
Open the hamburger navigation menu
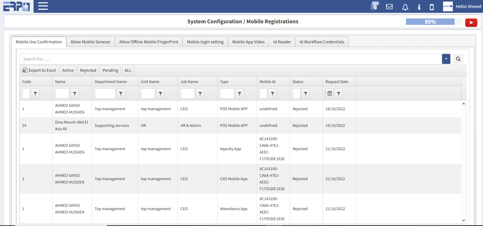[43, 6]
